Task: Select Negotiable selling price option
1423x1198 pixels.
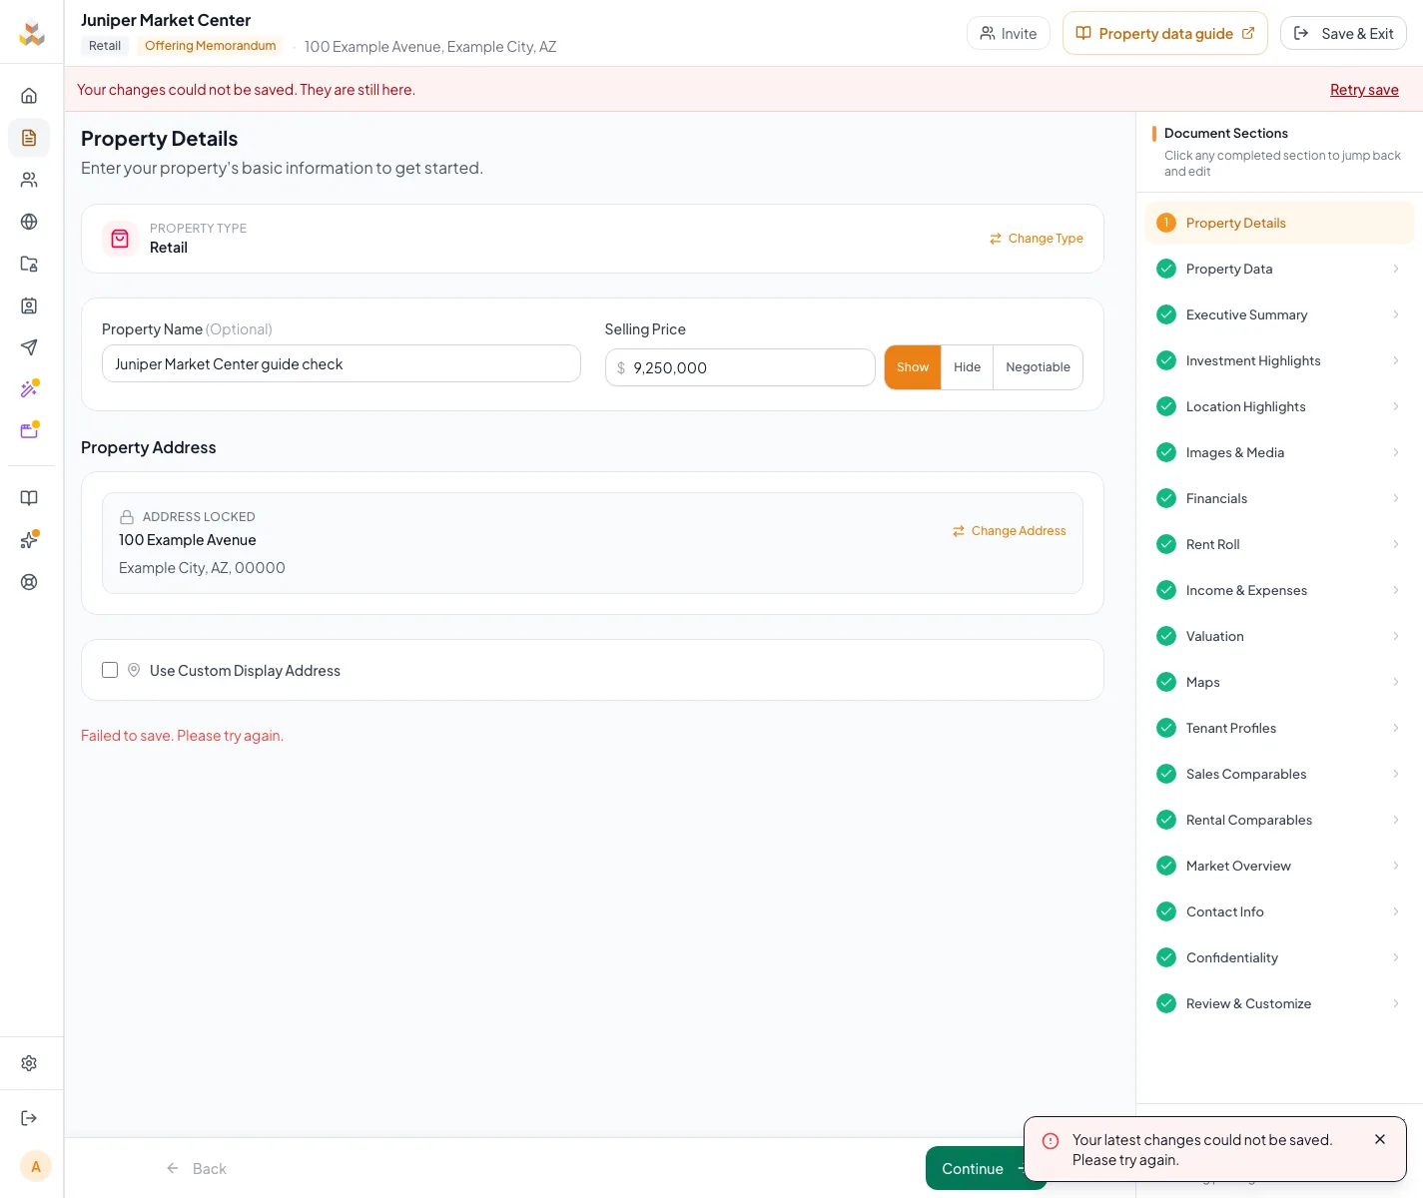Action: [x=1038, y=367]
